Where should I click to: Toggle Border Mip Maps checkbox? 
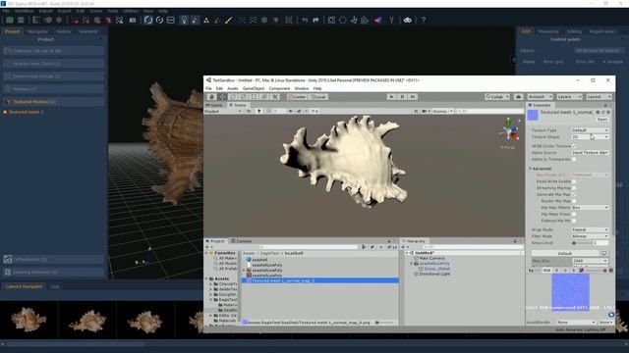point(574,201)
